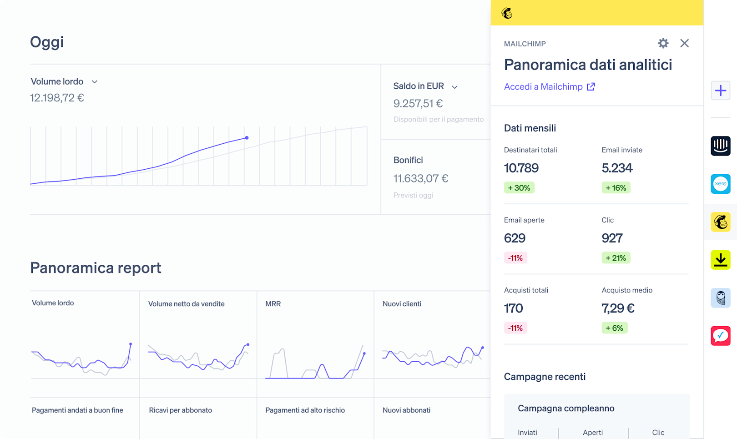737x439 pixels.
Task: Click Disponibili per il pagamento caption
Action: point(439,120)
